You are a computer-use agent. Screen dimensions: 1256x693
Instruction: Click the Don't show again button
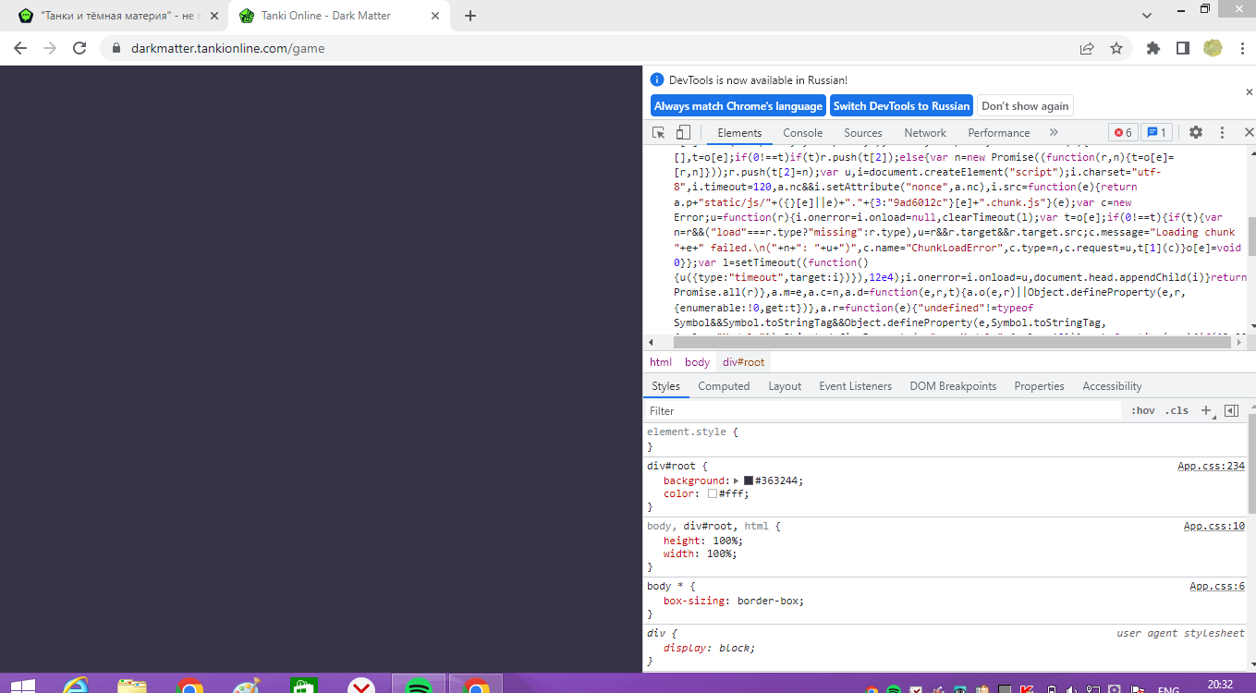point(1026,105)
